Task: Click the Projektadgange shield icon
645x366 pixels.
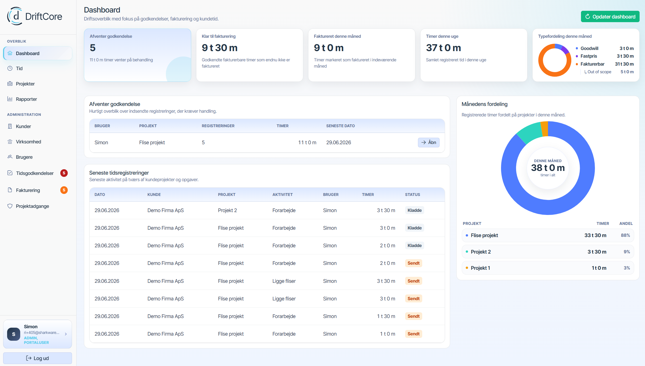Action: [10, 206]
